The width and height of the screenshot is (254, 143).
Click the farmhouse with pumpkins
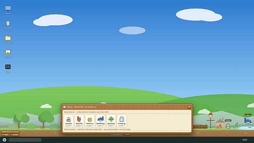(x=220, y=123)
